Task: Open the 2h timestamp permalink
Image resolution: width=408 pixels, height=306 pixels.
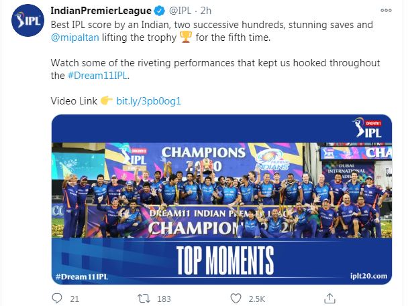Action: click(x=206, y=11)
